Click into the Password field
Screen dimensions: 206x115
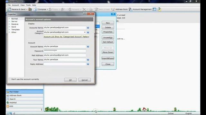(65, 51)
